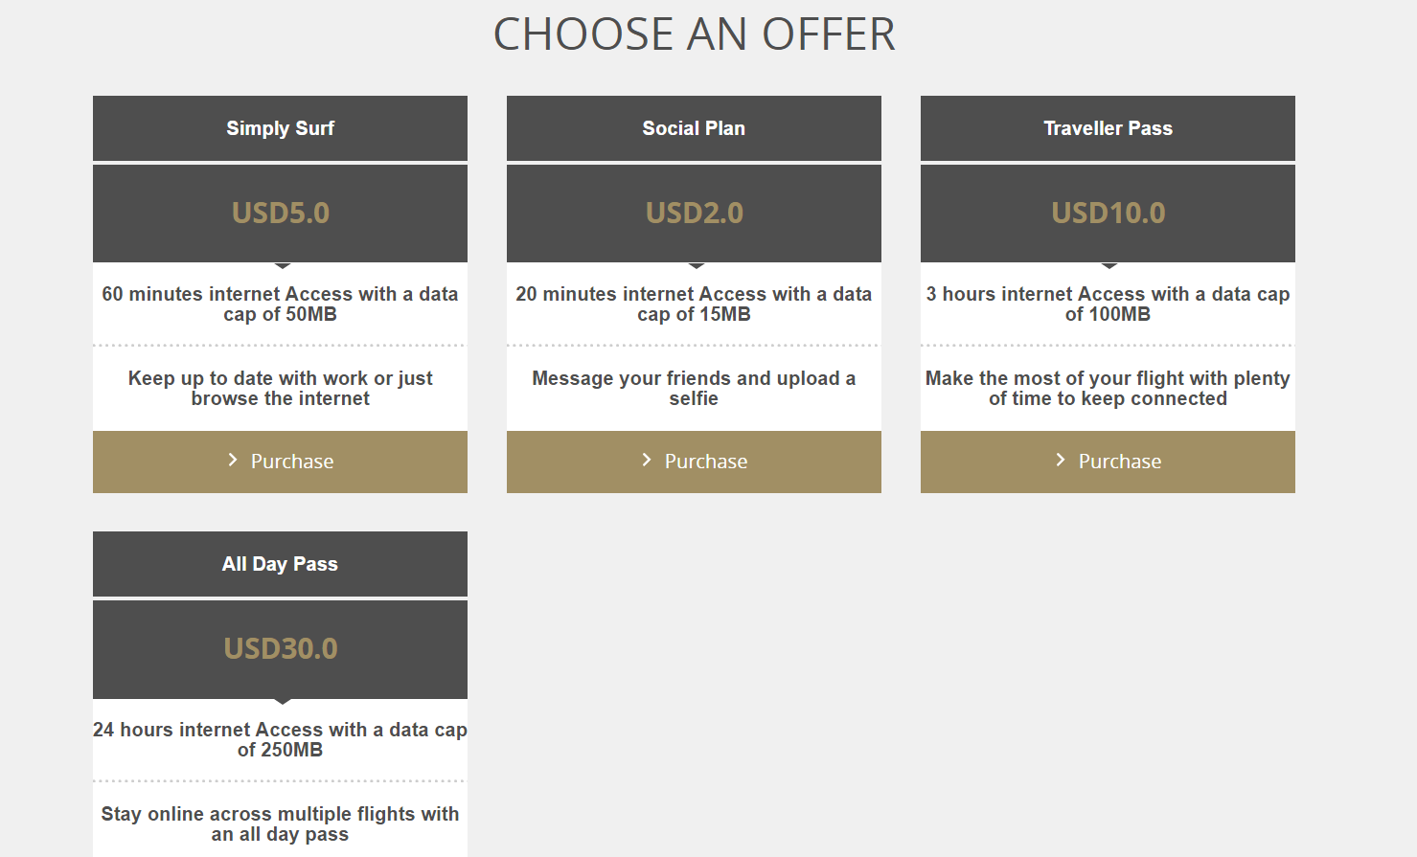Screen dimensions: 1417x857
Task: Click the 60 minutes internet access description
Action: [x=280, y=304]
